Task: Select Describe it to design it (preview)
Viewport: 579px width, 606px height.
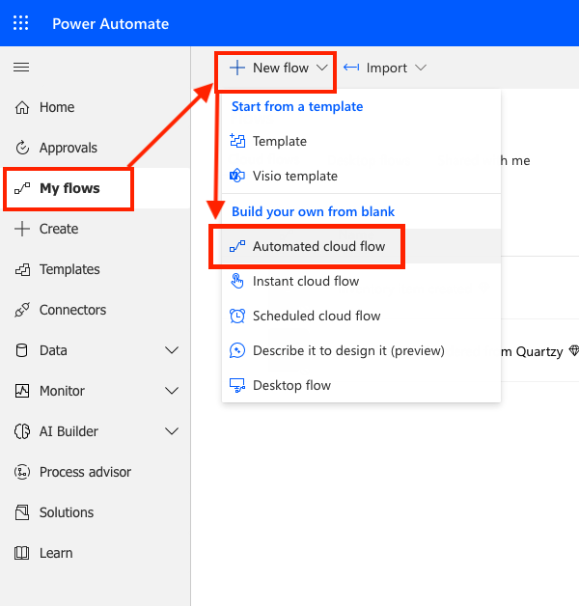Action: 361,350
